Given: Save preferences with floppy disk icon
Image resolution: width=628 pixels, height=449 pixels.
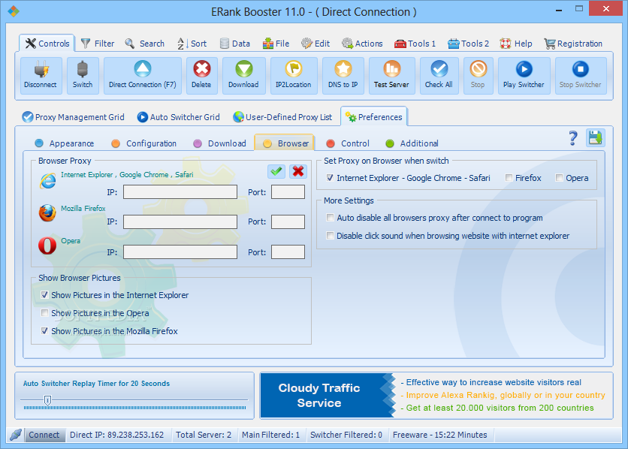Looking at the screenshot, I should coord(595,138).
